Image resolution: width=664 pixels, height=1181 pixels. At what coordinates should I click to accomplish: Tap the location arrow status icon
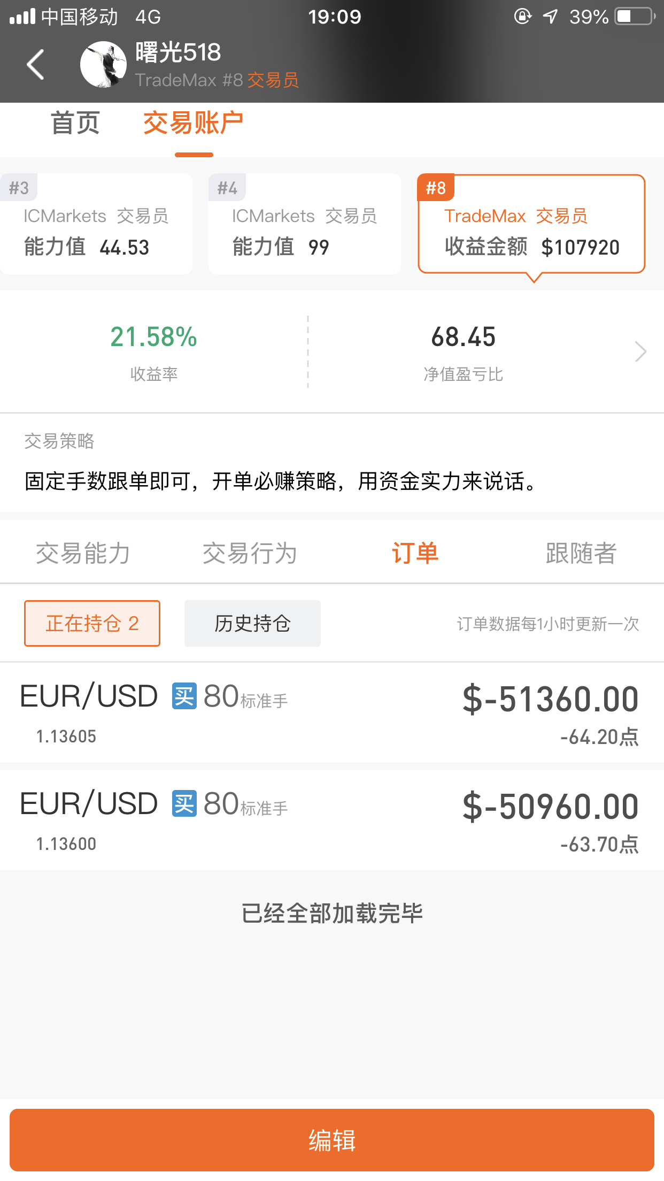coord(550,17)
